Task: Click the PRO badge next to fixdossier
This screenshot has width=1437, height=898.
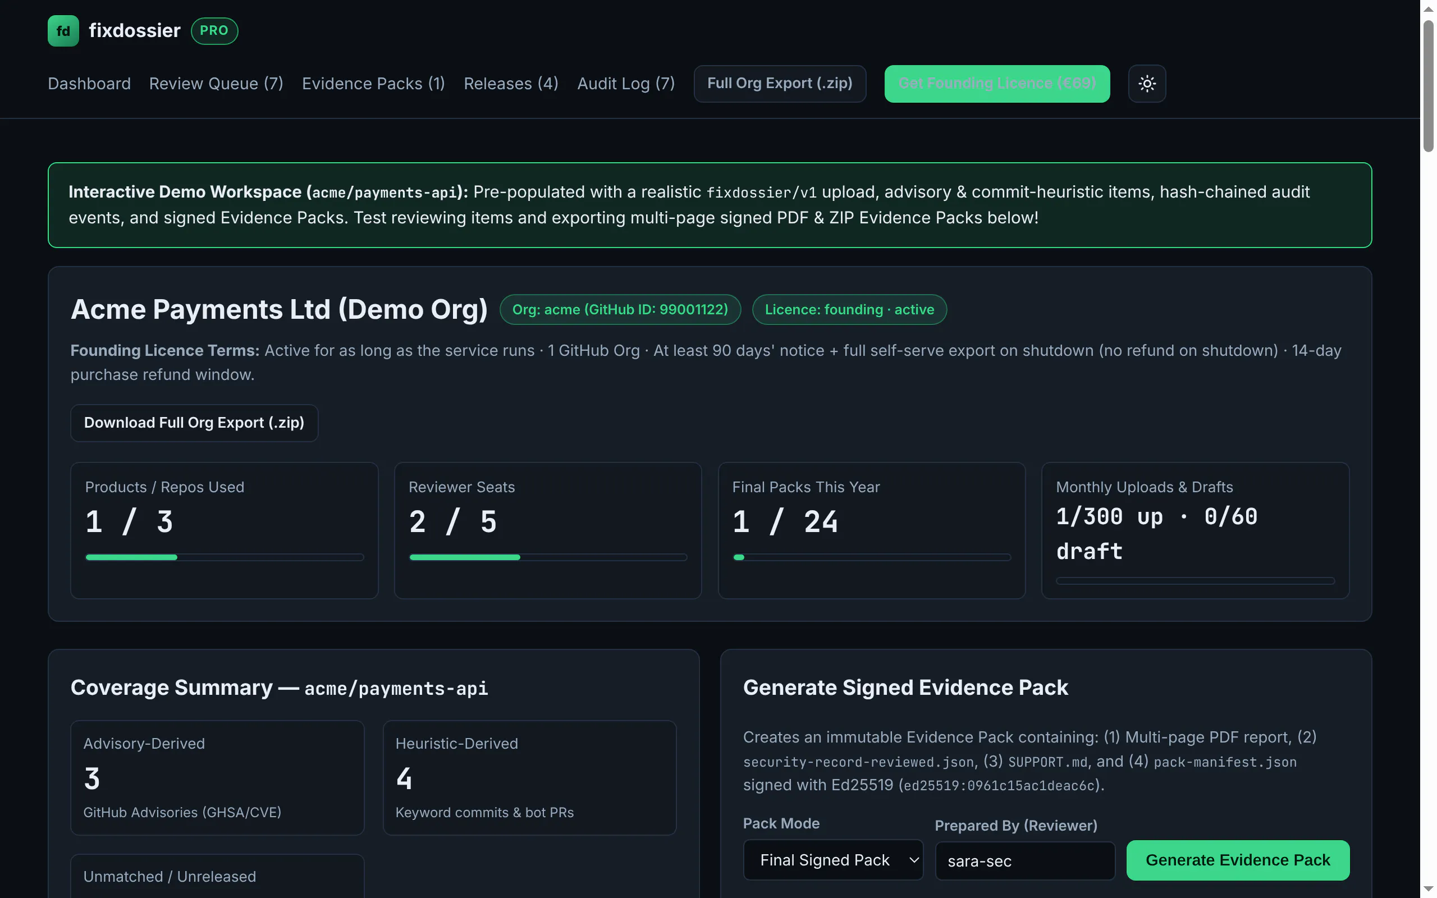Action: [x=214, y=31]
